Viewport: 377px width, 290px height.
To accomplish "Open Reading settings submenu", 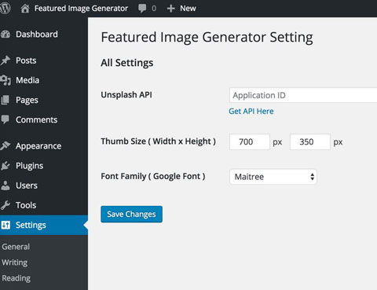I will [x=16, y=278].
